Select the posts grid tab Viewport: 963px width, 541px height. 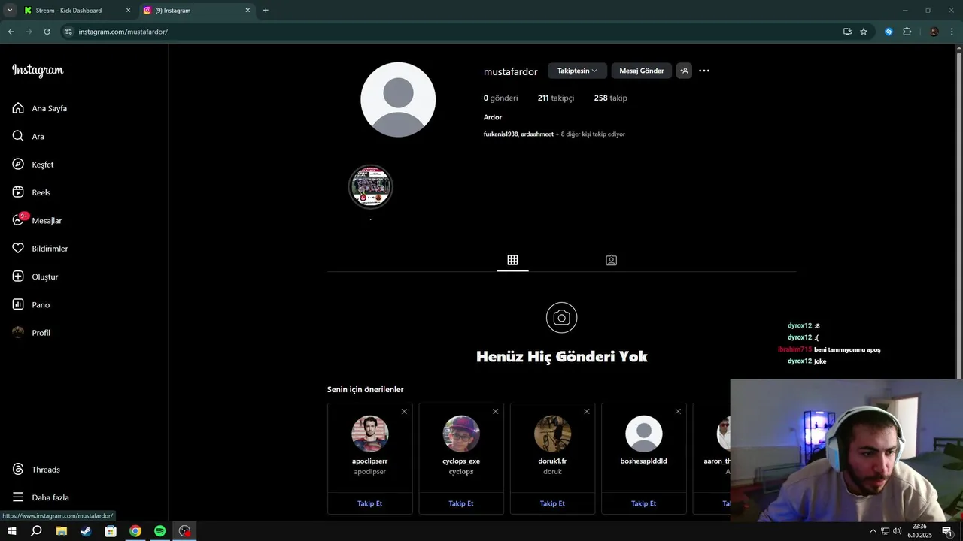tap(512, 260)
